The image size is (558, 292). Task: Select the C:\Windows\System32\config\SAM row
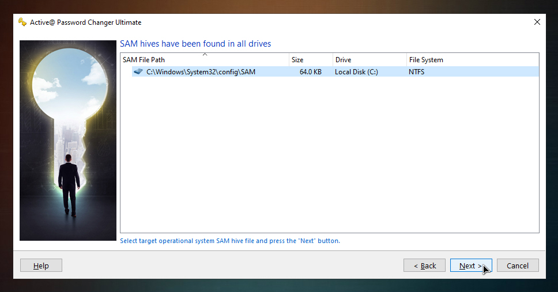point(335,72)
